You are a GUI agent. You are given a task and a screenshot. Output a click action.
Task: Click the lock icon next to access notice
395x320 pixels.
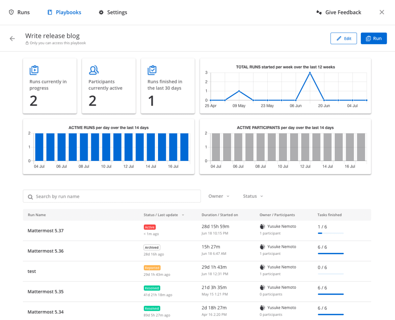click(x=27, y=43)
